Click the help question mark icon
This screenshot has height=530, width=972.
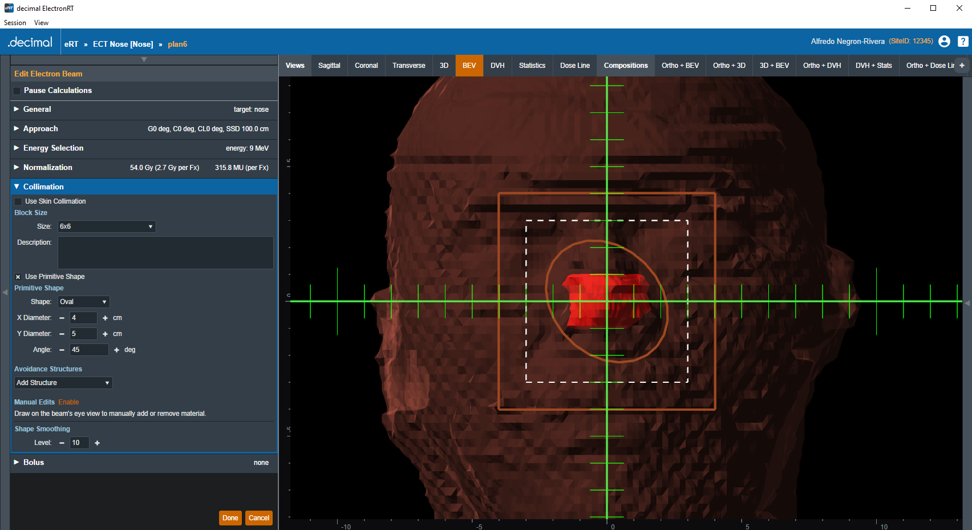(963, 42)
